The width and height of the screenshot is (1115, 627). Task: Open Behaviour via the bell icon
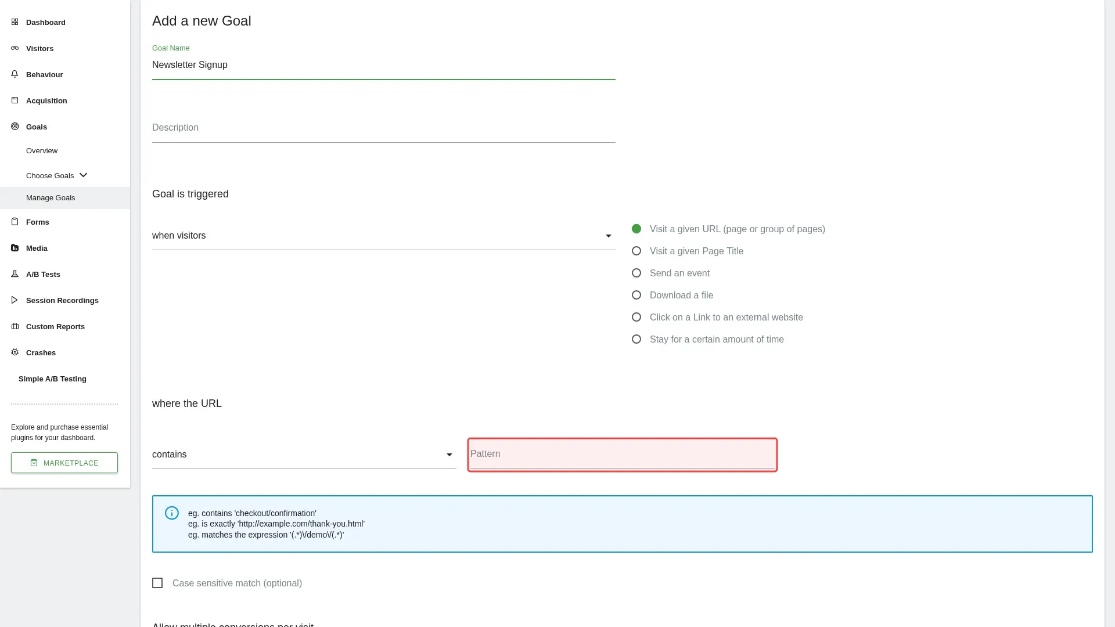tap(14, 74)
